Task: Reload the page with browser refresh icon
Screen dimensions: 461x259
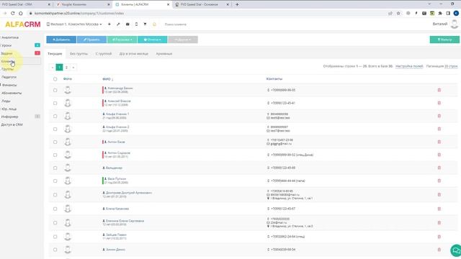Action: (13, 13)
